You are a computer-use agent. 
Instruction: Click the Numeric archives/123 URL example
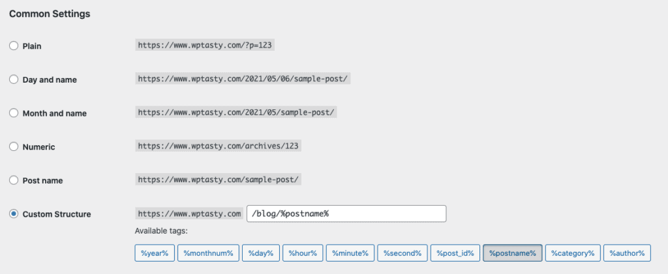pyautogui.click(x=218, y=146)
